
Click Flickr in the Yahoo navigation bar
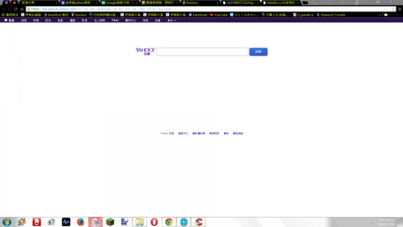[115, 20]
